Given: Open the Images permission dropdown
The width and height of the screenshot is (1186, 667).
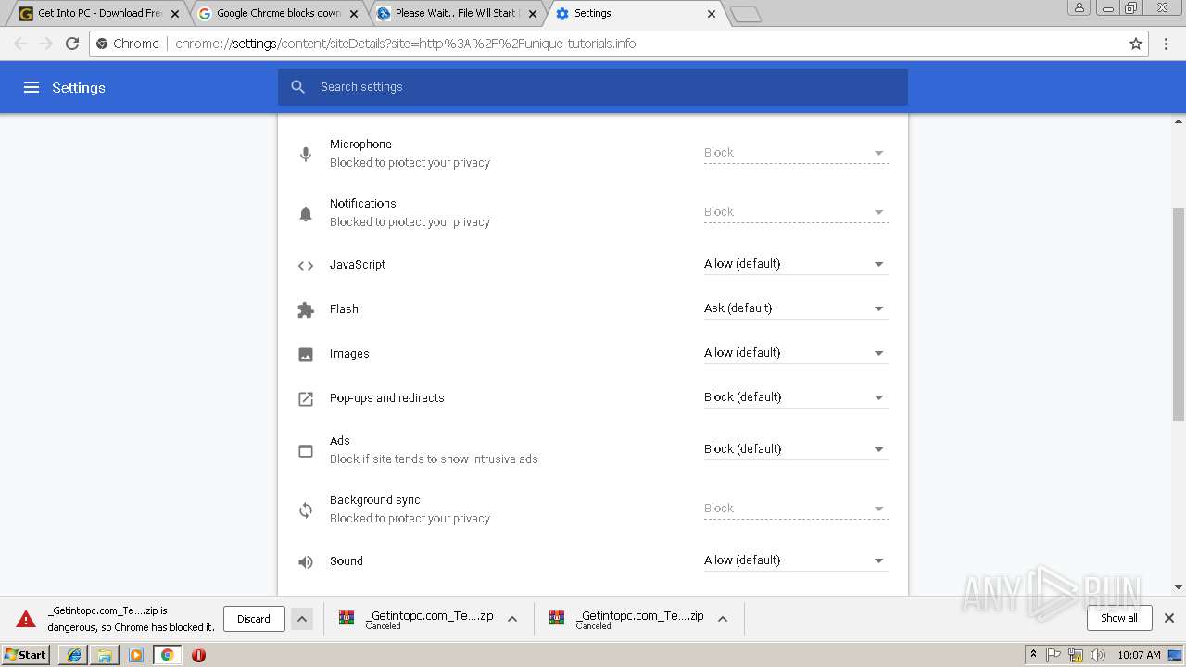Looking at the screenshot, I should click(x=796, y=353).
